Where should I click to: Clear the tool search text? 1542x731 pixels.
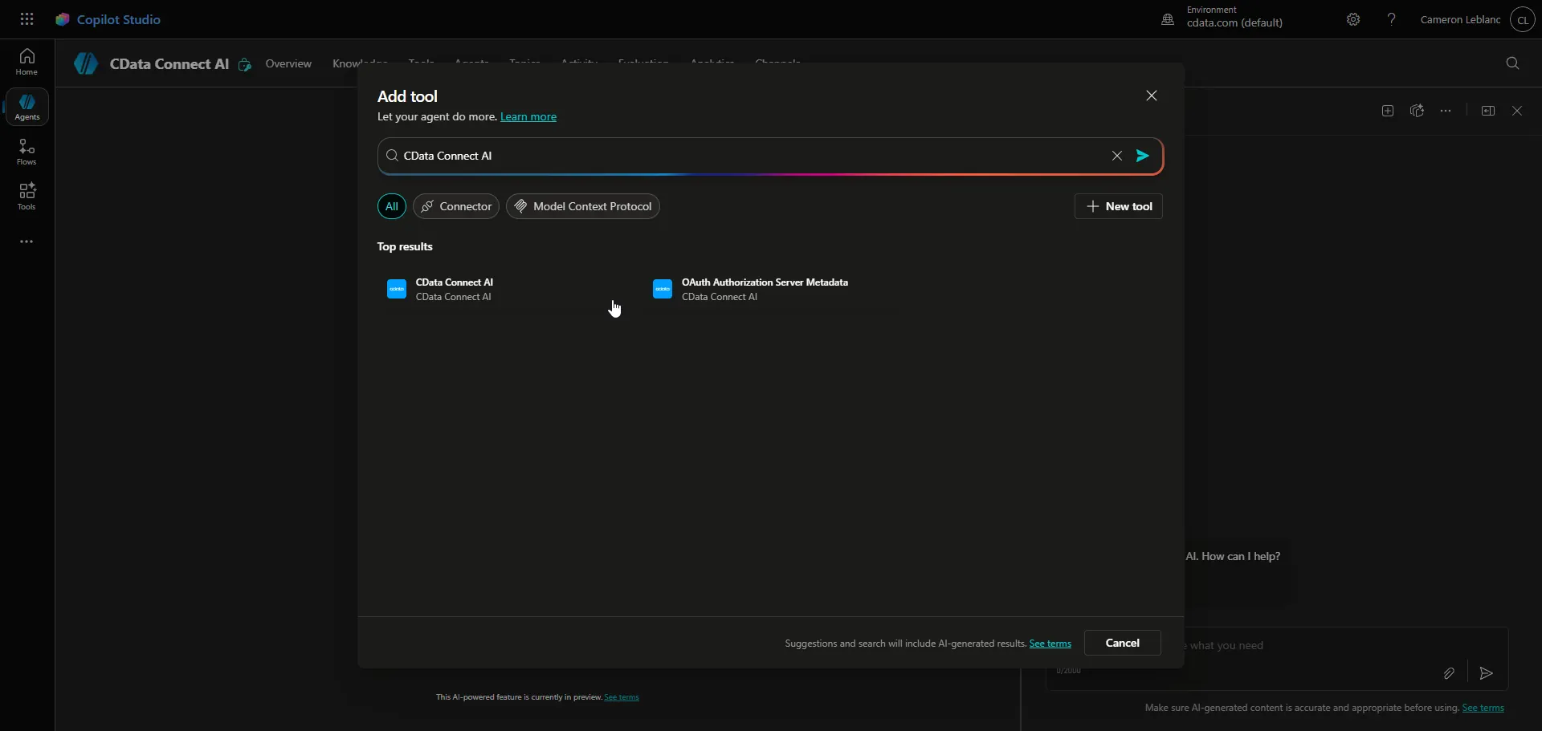tap(1116, 156)
